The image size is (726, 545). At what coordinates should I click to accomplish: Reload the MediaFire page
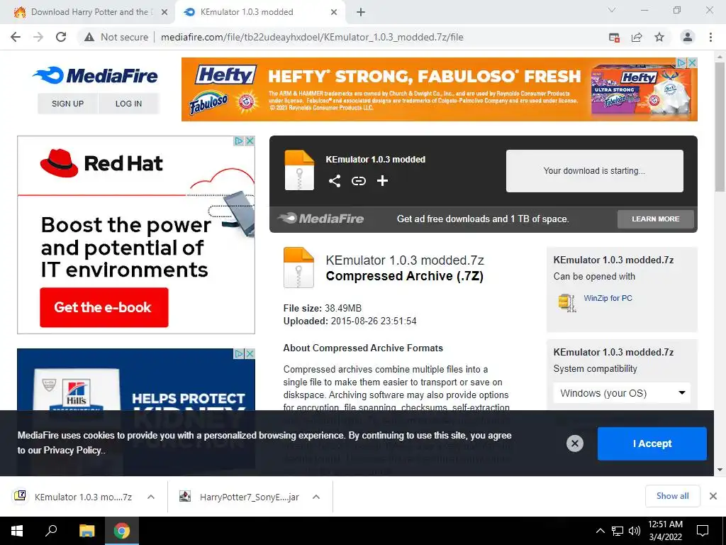[61, 37]
